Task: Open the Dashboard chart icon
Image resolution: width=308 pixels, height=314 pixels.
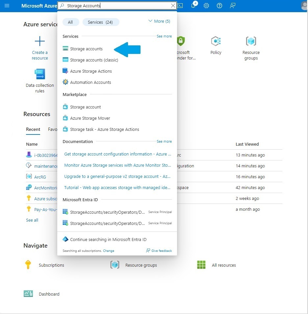Action: click(28, 294)
